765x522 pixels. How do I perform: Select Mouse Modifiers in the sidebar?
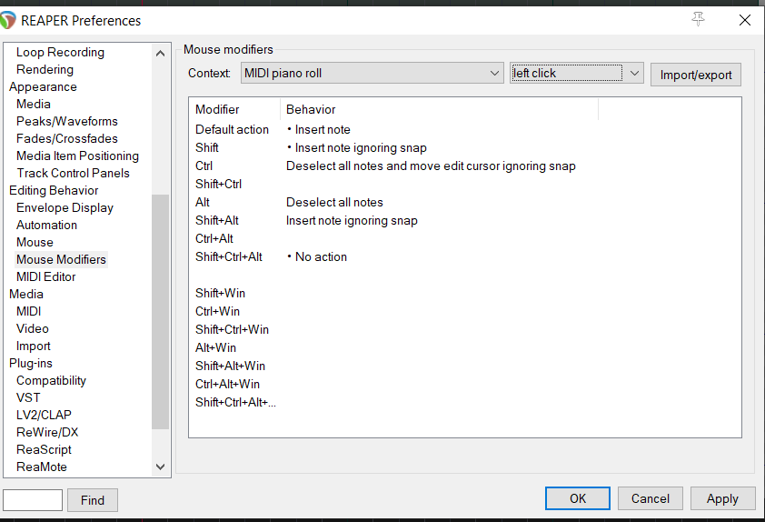(x=61, y=259)
